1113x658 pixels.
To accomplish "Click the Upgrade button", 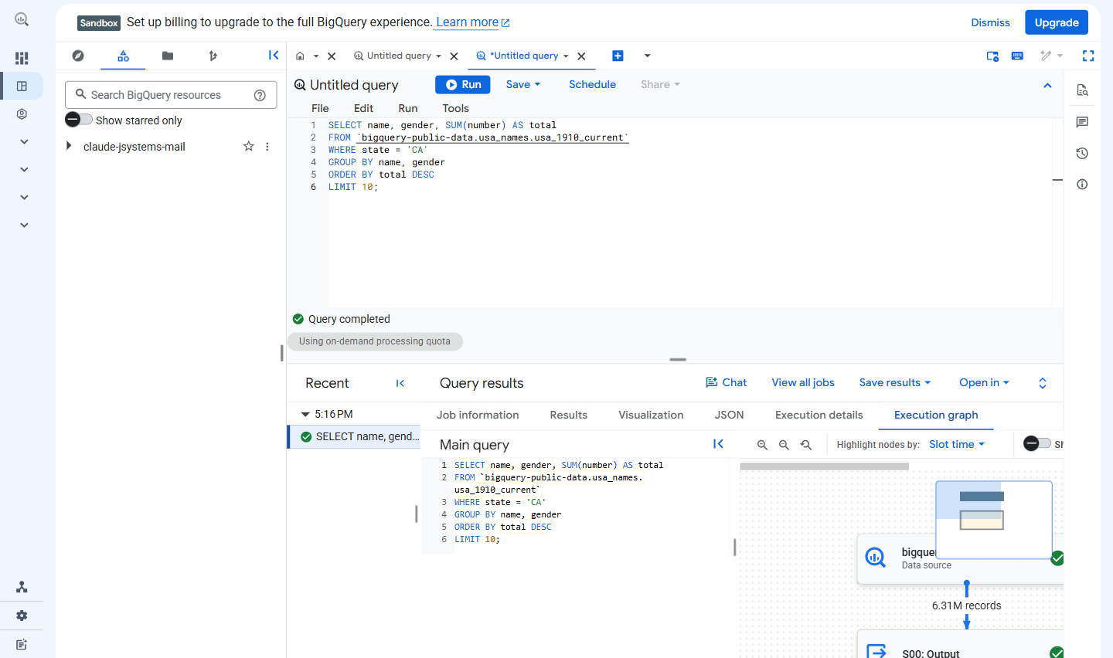I will coord(1056,22).
